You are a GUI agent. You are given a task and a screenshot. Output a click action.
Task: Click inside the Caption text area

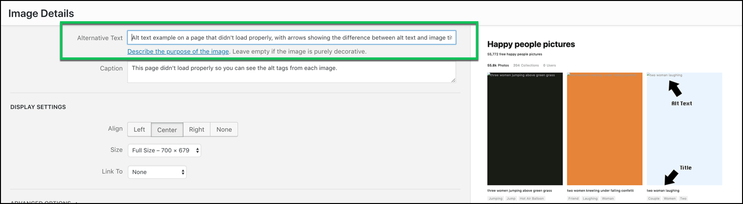point(292,72)
